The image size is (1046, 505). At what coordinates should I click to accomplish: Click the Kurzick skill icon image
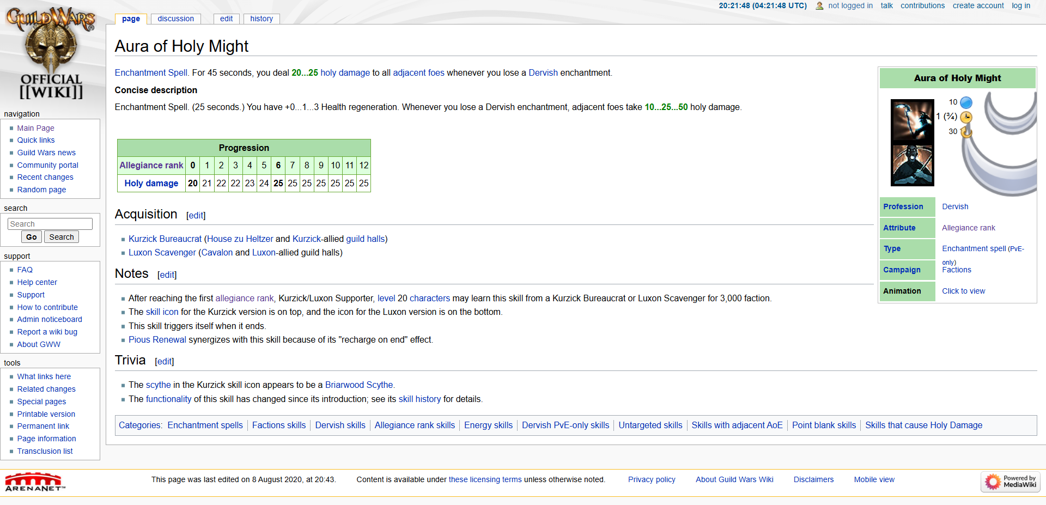[912, 120]
